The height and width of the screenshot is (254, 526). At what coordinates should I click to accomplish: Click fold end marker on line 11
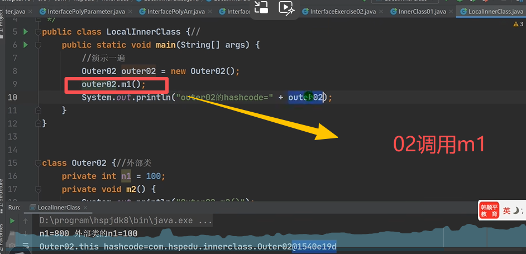coord(38,110)
